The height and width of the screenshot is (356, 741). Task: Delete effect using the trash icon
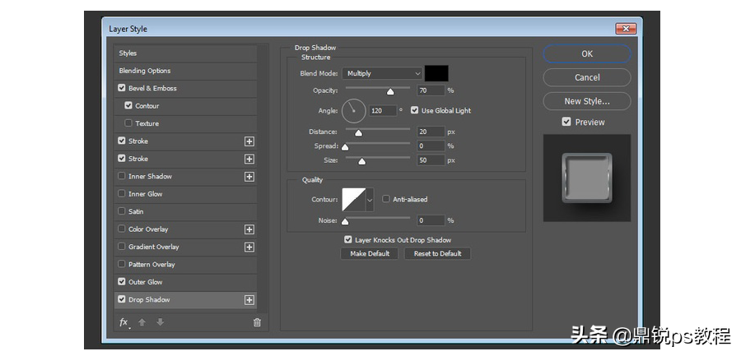(x=257, y=323)
